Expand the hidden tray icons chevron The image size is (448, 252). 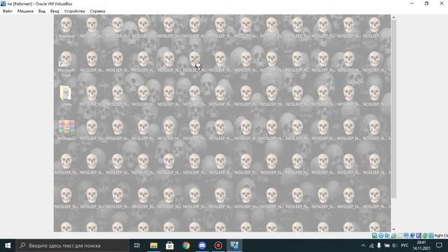[363, 246]
